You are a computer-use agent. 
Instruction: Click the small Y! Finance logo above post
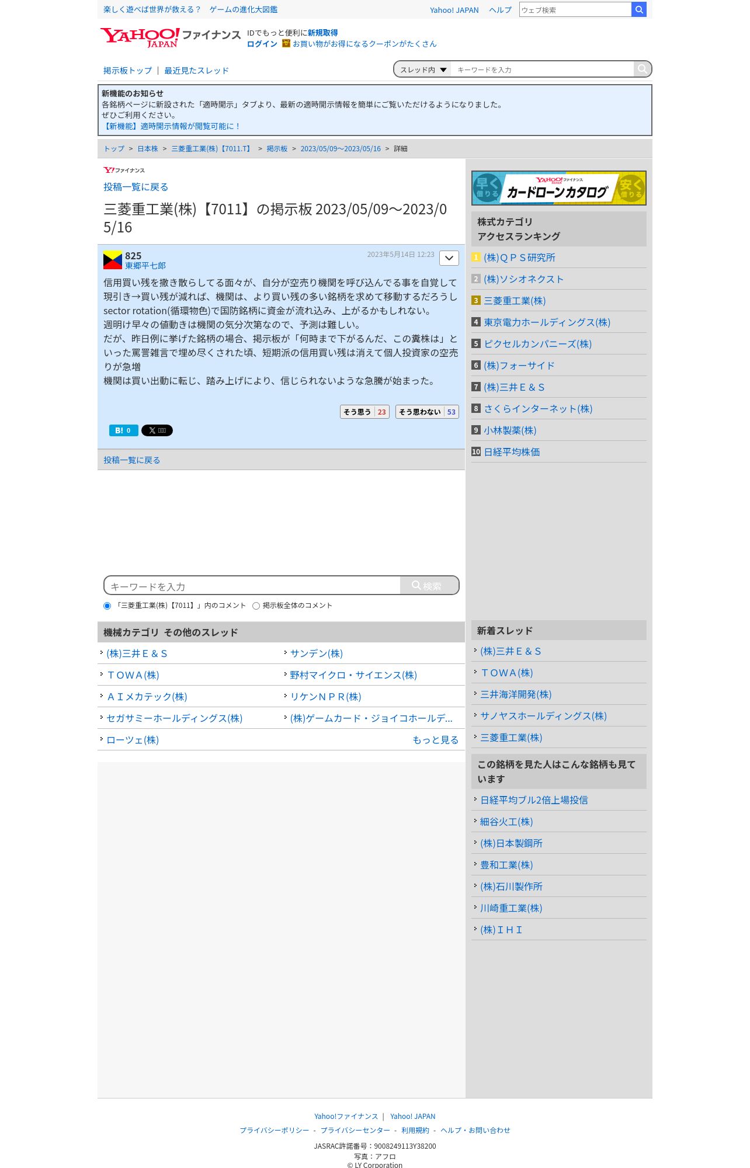pyautogui.click(x=124, y=170)
